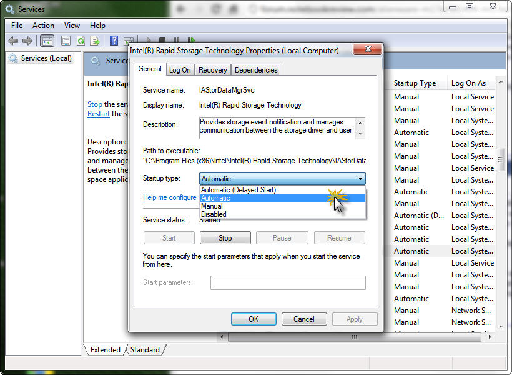Switch to the General tab

point(150,69)
